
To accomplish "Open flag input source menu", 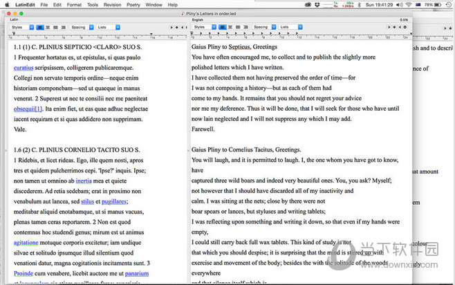I will point(418,5).
